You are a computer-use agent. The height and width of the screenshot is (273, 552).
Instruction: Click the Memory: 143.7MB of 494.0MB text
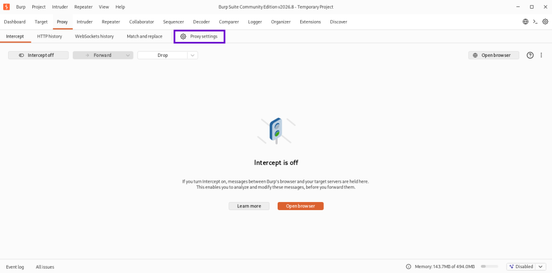[445, 267]
